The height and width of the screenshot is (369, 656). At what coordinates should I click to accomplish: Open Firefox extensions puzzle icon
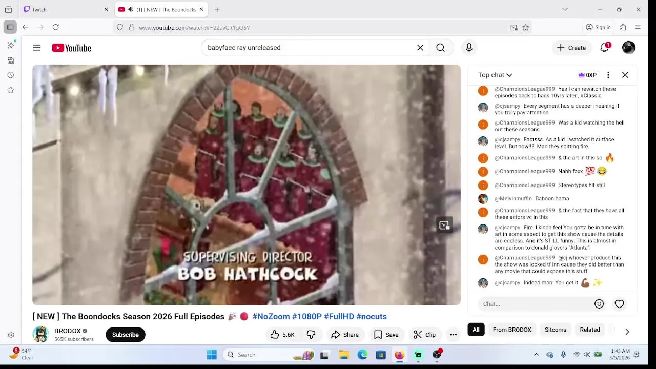[623, 27]
